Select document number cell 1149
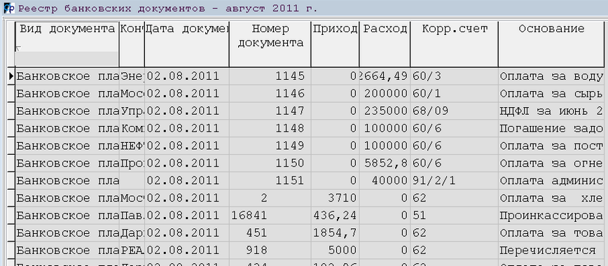 tap(270, 146)
